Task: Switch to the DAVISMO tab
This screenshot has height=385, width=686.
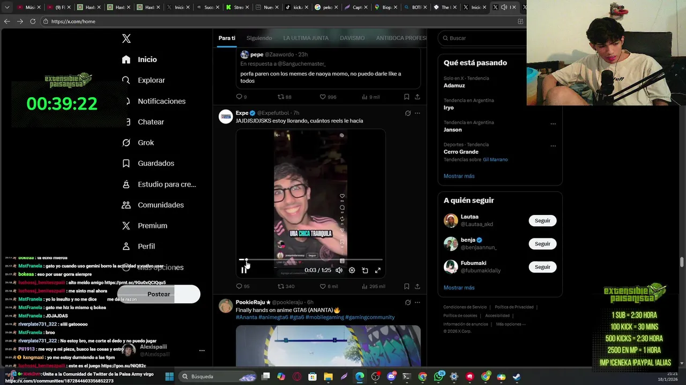Action: tap(352, 38)
